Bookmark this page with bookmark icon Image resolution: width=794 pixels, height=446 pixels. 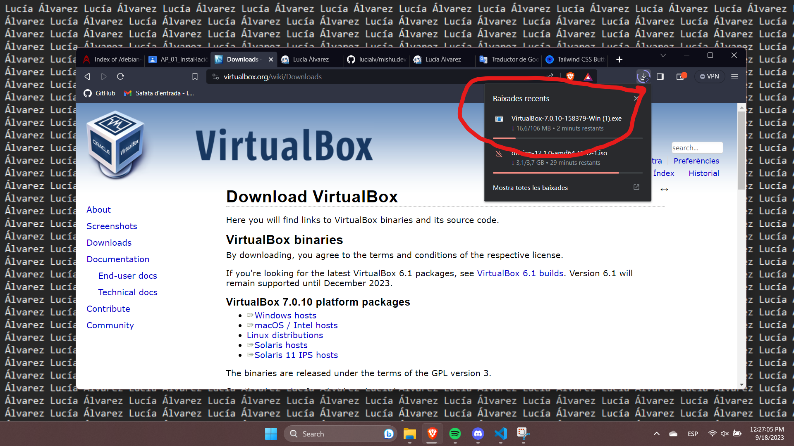(195, 76)
